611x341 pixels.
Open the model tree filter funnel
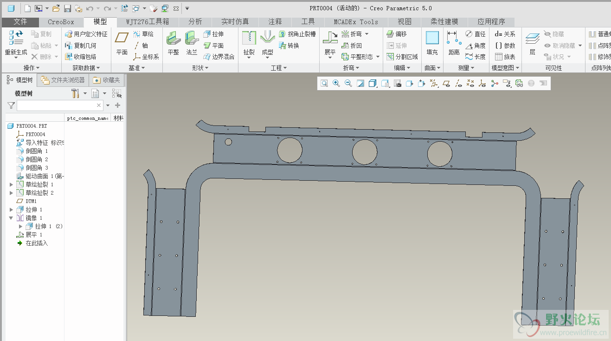[x=11, y=105]
